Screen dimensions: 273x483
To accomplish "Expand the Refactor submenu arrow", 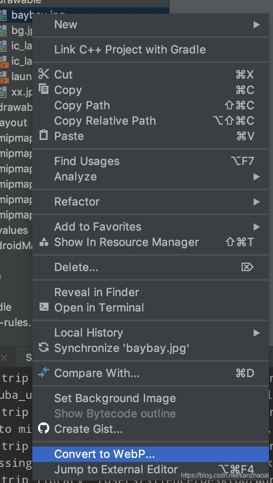I will (x=256, y=201).
